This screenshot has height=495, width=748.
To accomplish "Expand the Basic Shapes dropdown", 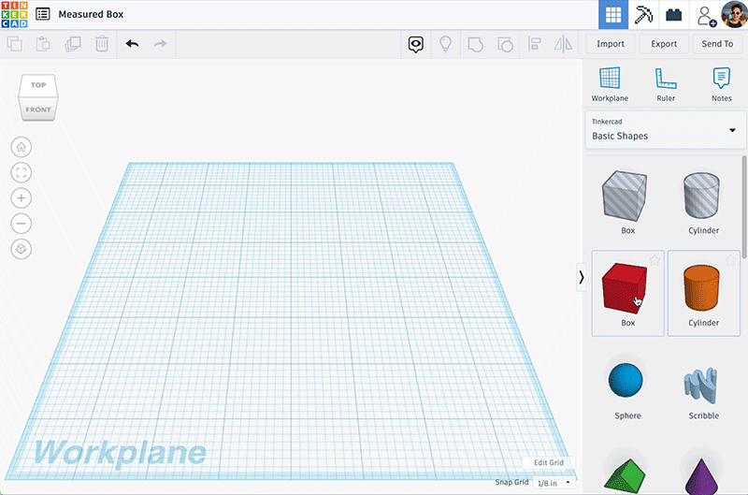I will (x=665, y=130).
